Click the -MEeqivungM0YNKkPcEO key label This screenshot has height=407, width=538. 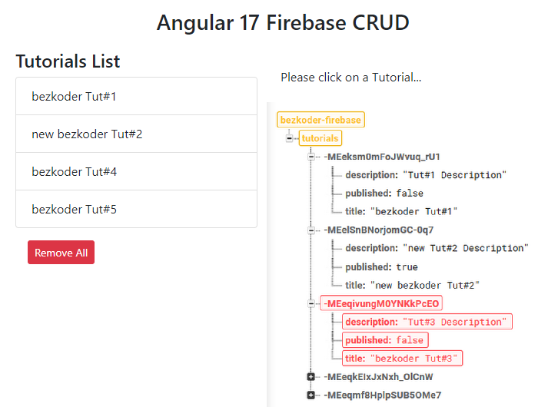click(381, 304)
